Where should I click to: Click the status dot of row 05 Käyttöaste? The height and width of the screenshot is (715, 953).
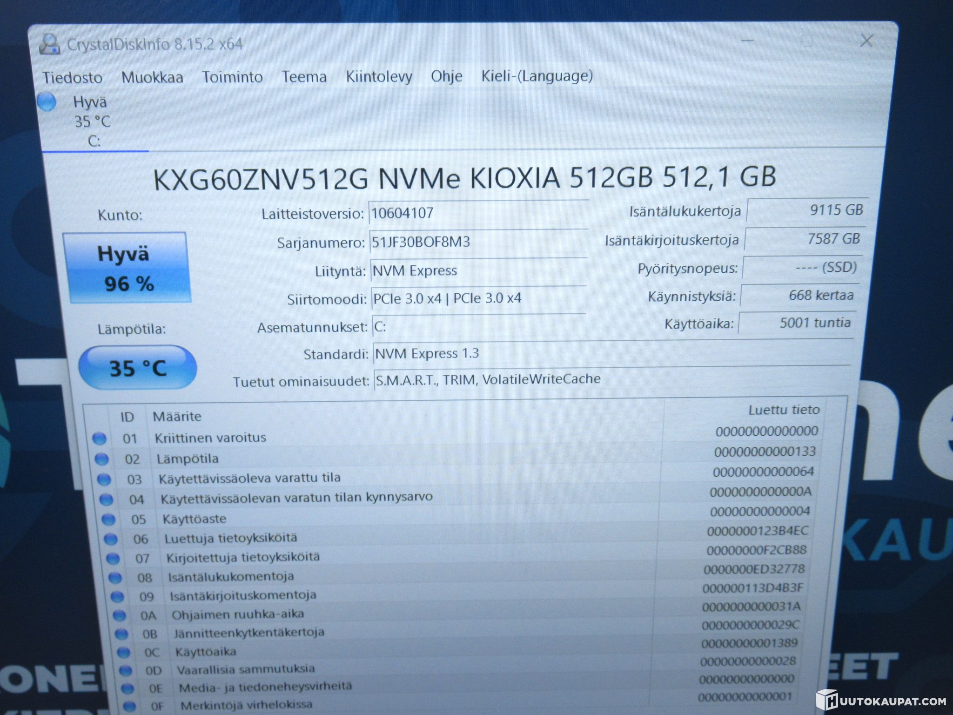[108, 519]
